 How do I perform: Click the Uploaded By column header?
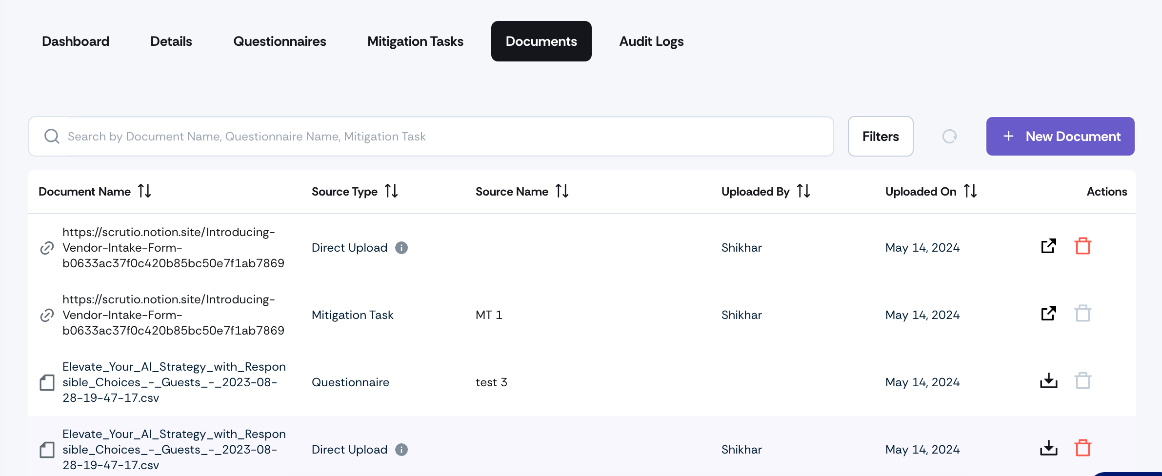755,192
